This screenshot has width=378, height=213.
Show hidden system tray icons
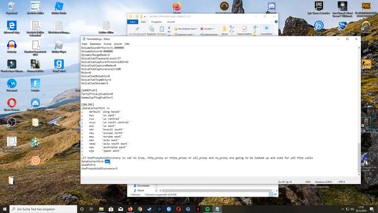(343, 209)
